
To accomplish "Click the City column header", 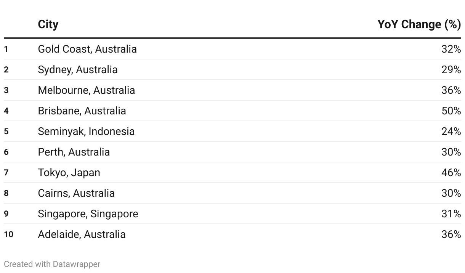I will (48, 24).
